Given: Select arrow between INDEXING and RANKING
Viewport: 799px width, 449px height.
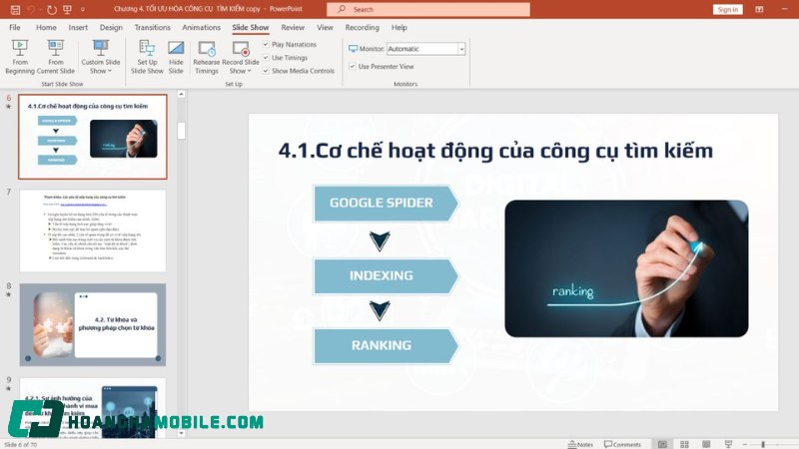Looking at the screenshot, I should (380, 310).
